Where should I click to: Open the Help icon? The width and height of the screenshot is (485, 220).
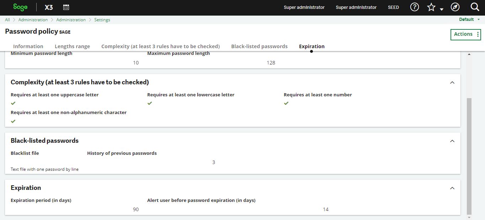[414, 7]
